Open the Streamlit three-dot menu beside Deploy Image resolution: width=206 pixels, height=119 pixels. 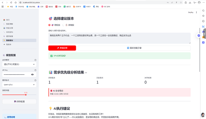(x=196, y=12)
